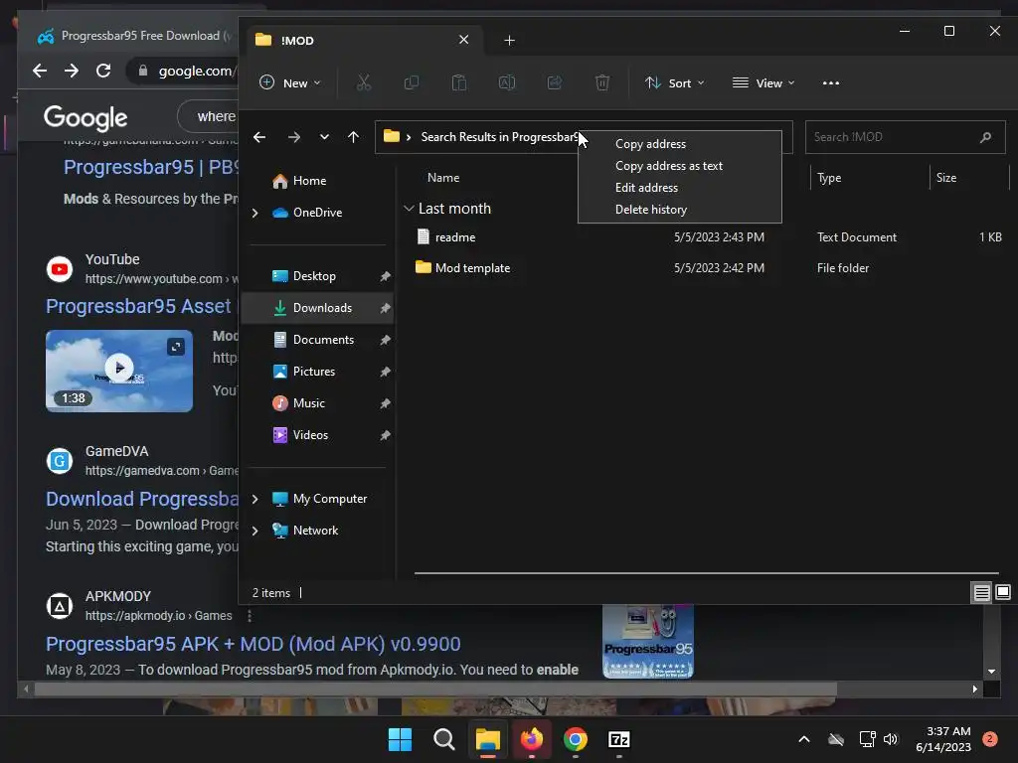1018x763 pixels.
Task: Select the !MOD Explorer tab
Action: [x=364, y=40]
